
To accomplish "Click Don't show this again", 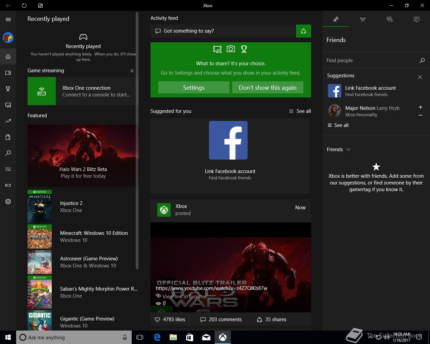I will pyautogui.click(x=268, y=87).
